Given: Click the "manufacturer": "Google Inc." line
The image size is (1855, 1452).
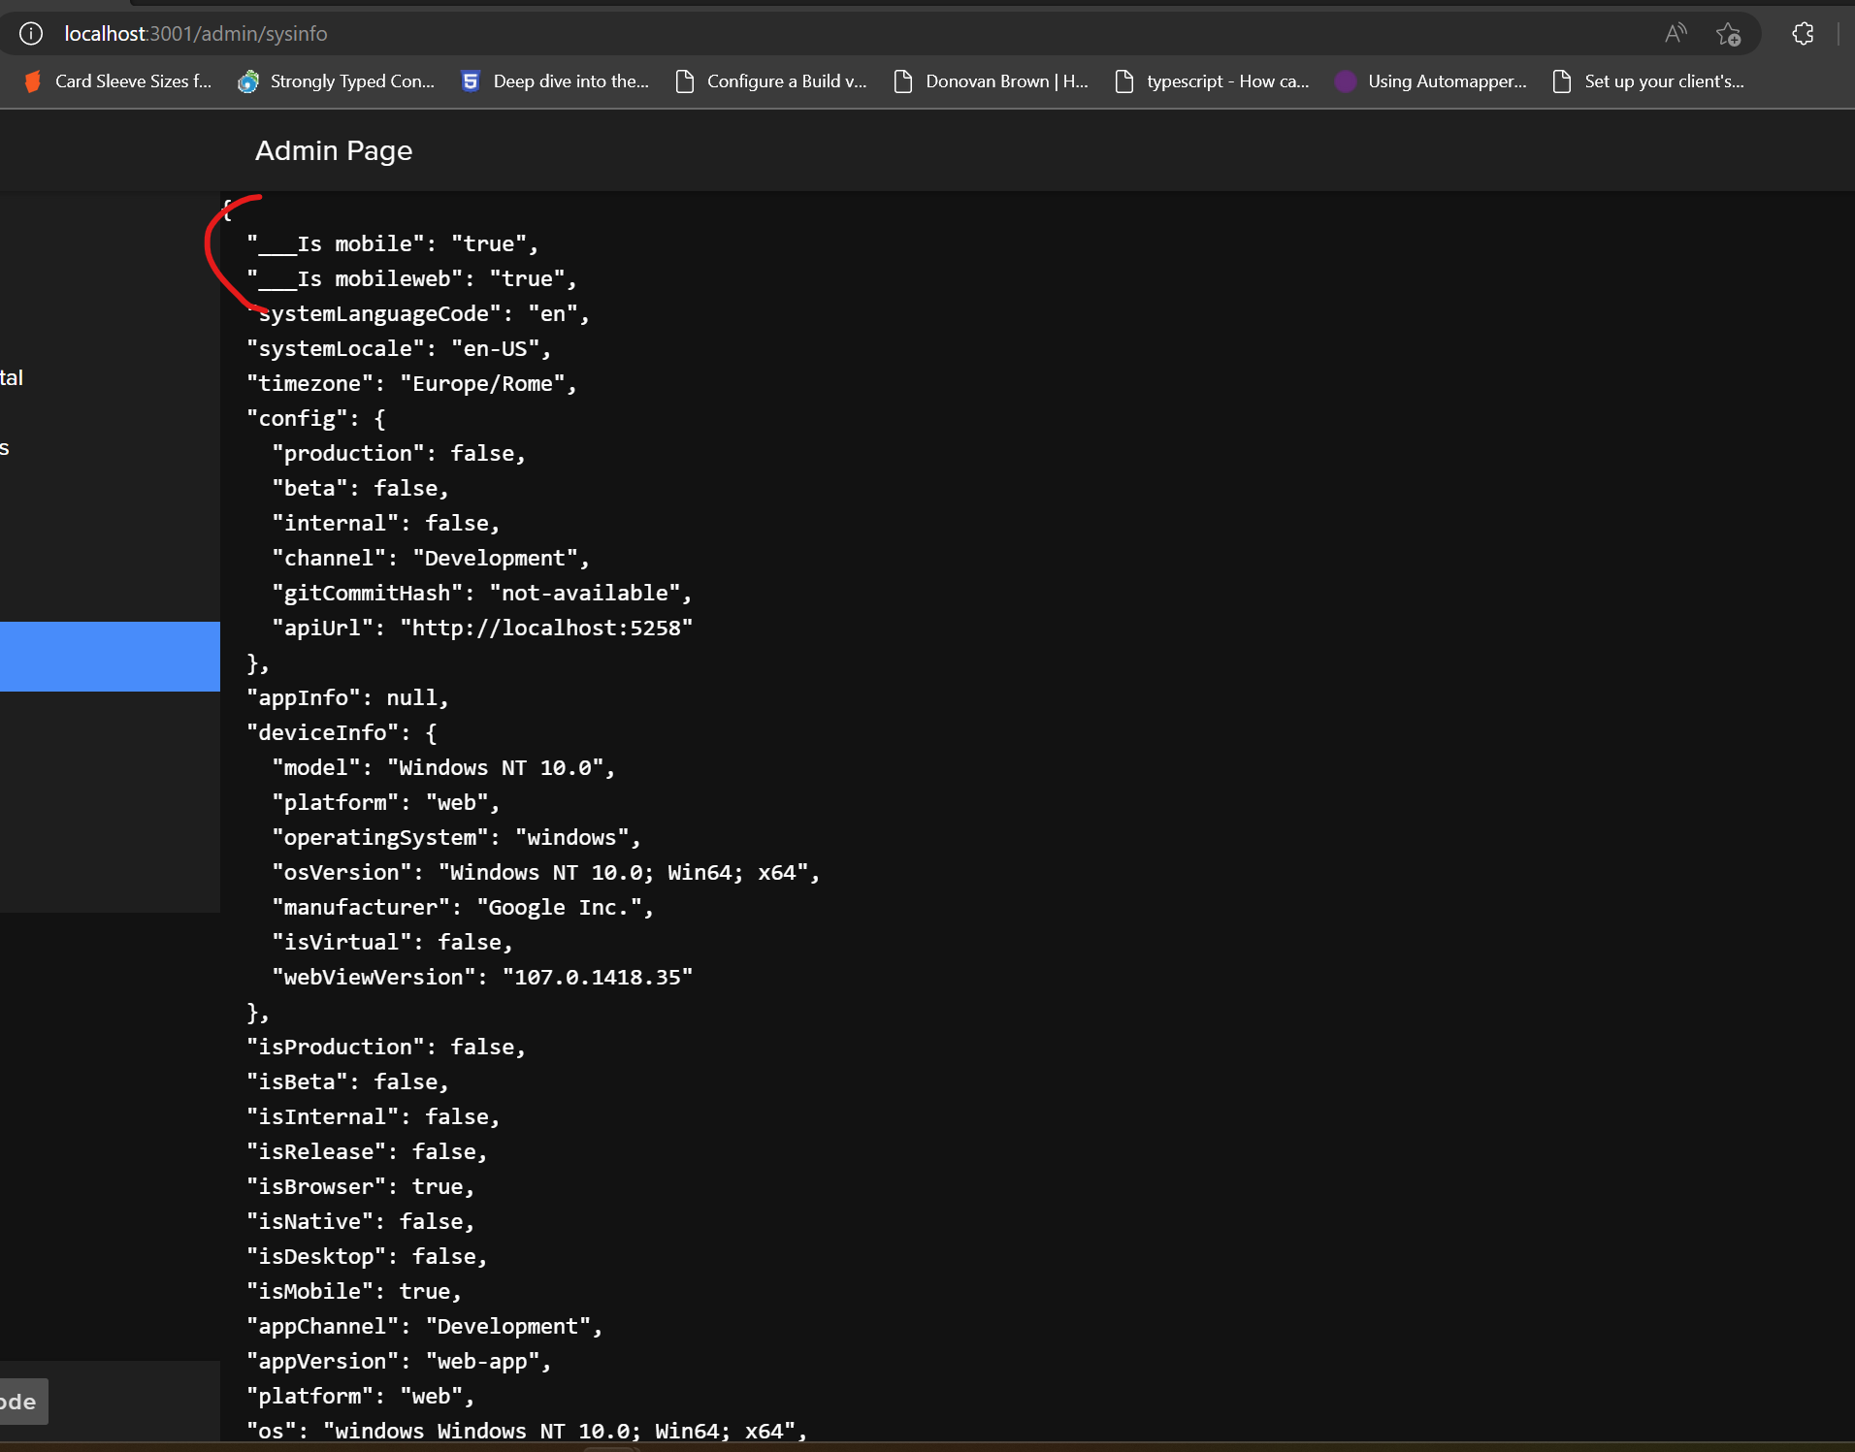Looking at the screenshot, I should (463, 908).
